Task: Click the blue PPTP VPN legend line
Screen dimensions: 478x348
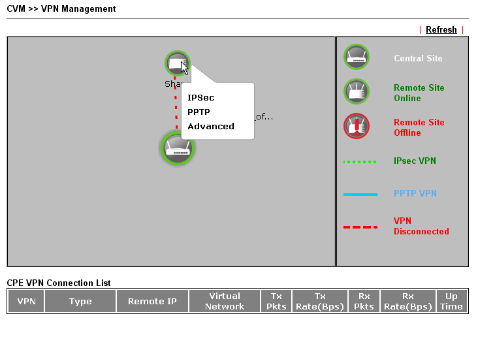Action: (360, 195)
